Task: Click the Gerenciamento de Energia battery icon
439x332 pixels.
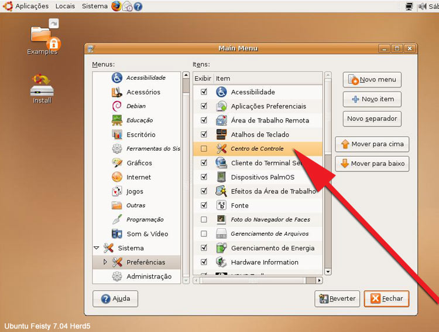Action: click(221, 248)
